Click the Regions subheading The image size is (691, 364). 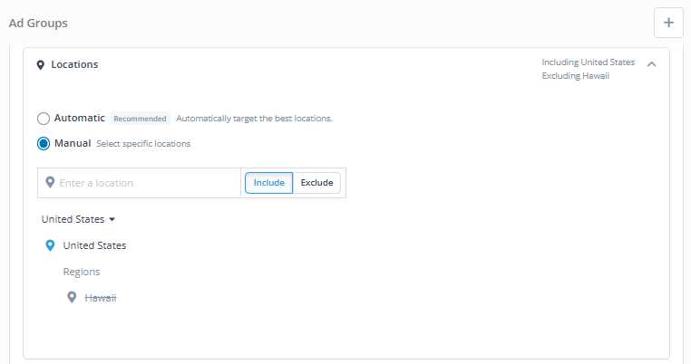click(82, 272)
